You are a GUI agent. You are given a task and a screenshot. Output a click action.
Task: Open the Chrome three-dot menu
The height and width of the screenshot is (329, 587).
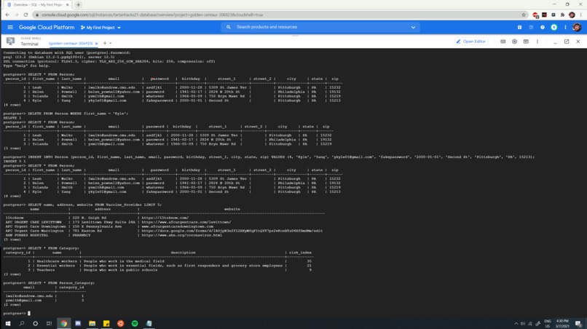click(x=581, y=15)
